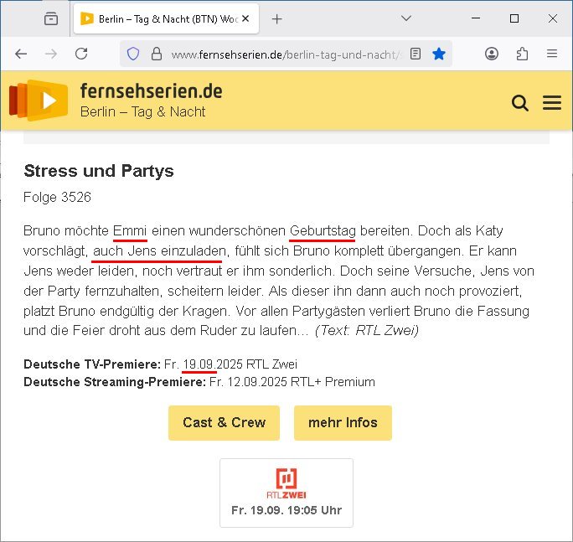Open the extensions puzzle icon

coord(522,54)
